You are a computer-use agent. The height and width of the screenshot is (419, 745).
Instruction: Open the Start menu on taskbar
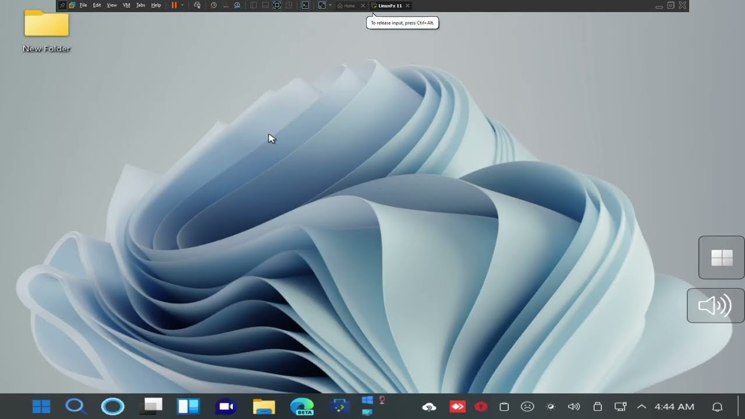[41, 406]
